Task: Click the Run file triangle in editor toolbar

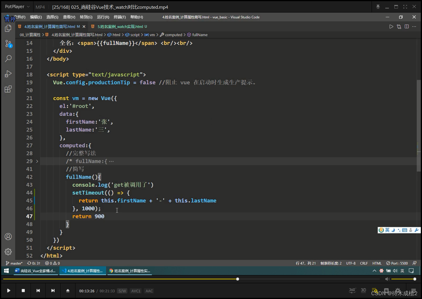Action: click(x=391, y=27)
